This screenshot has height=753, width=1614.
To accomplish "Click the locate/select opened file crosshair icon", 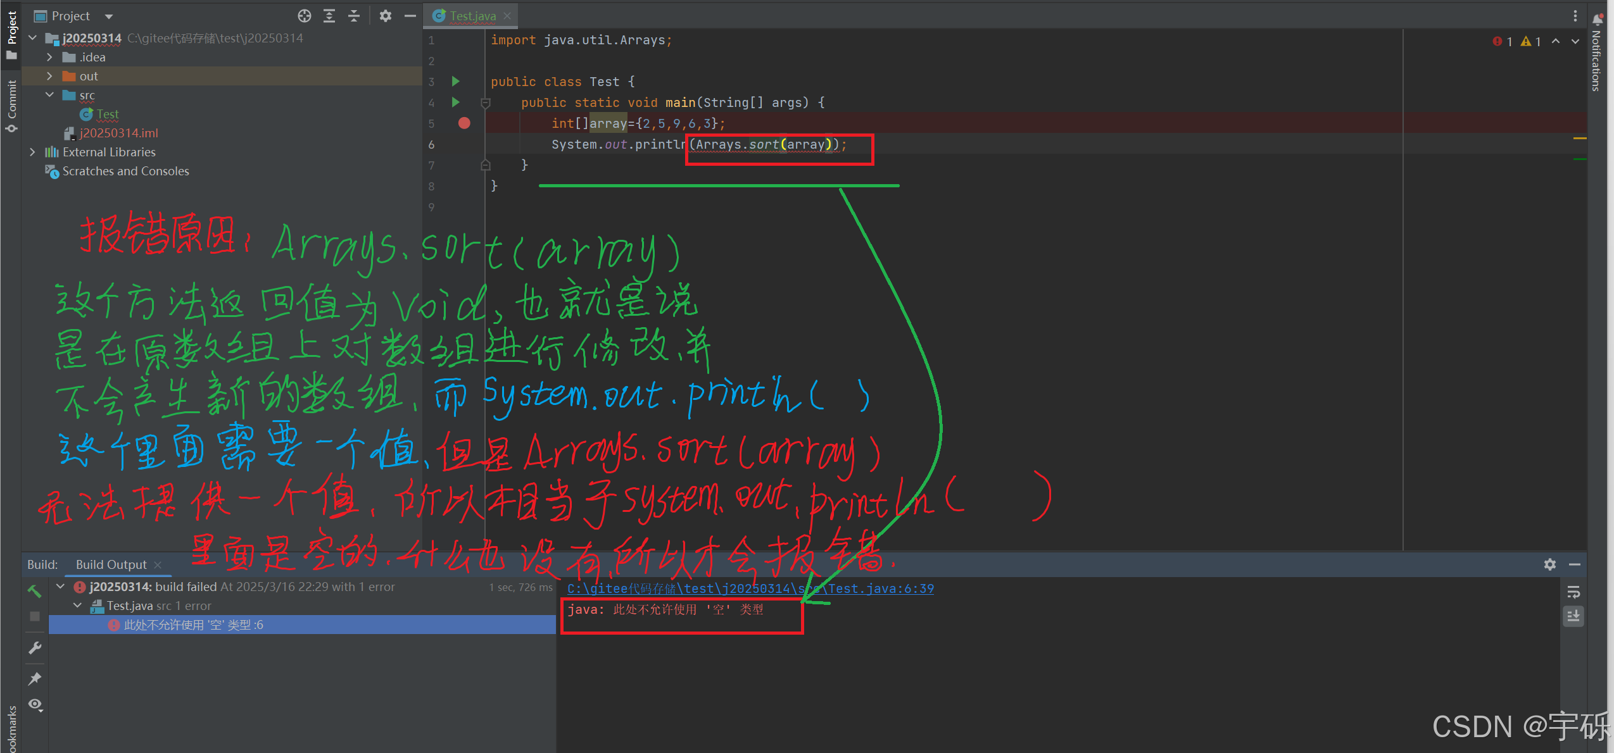I will point(305,16).
